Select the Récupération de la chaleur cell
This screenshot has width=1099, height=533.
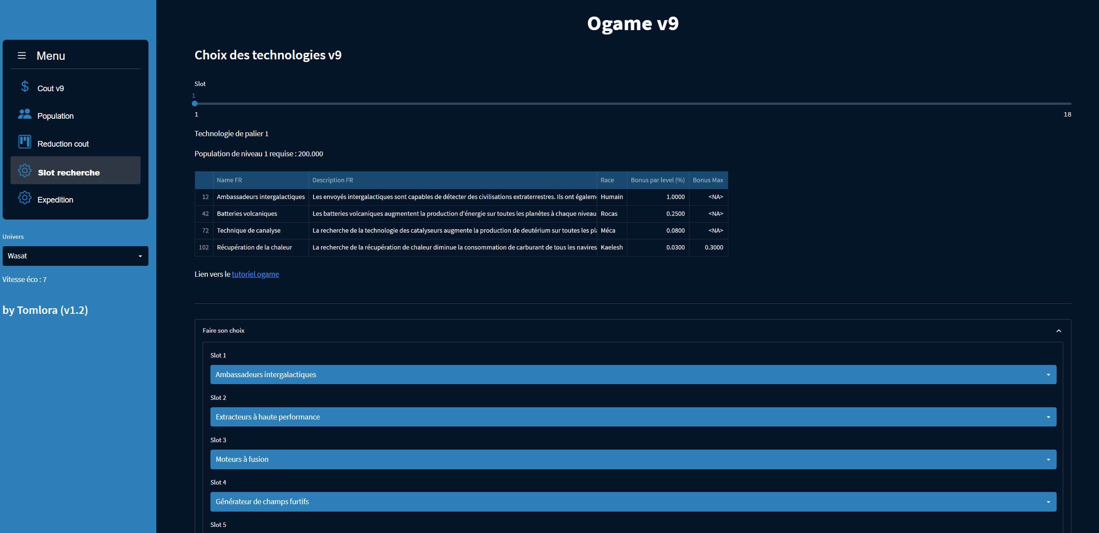point(261,247)
